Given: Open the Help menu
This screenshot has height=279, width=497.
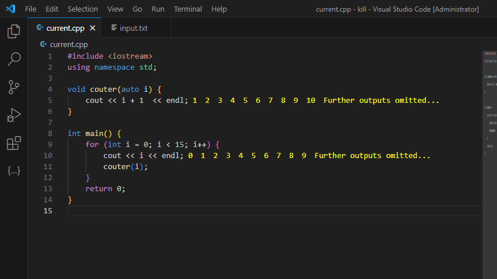Looking at the screenshot, I should tap(219, 9).
